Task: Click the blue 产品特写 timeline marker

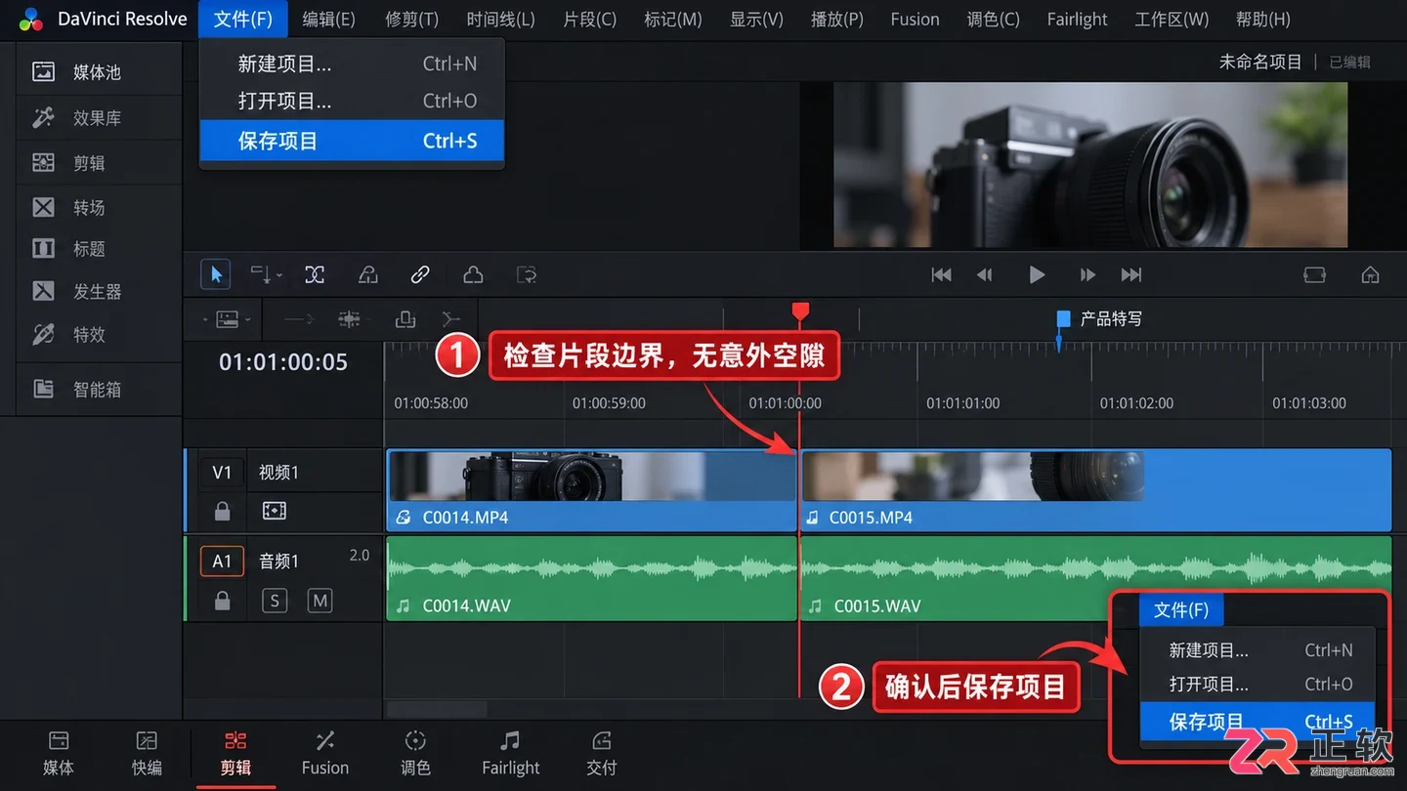Action: pos(1063,320)
